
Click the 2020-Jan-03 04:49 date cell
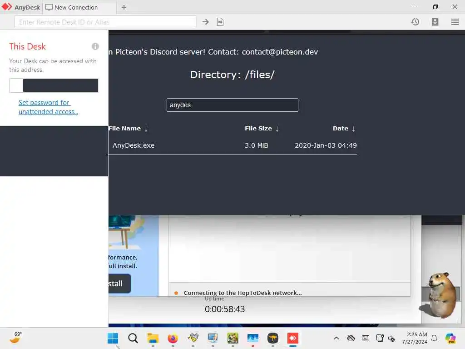(x=326, y=145)
